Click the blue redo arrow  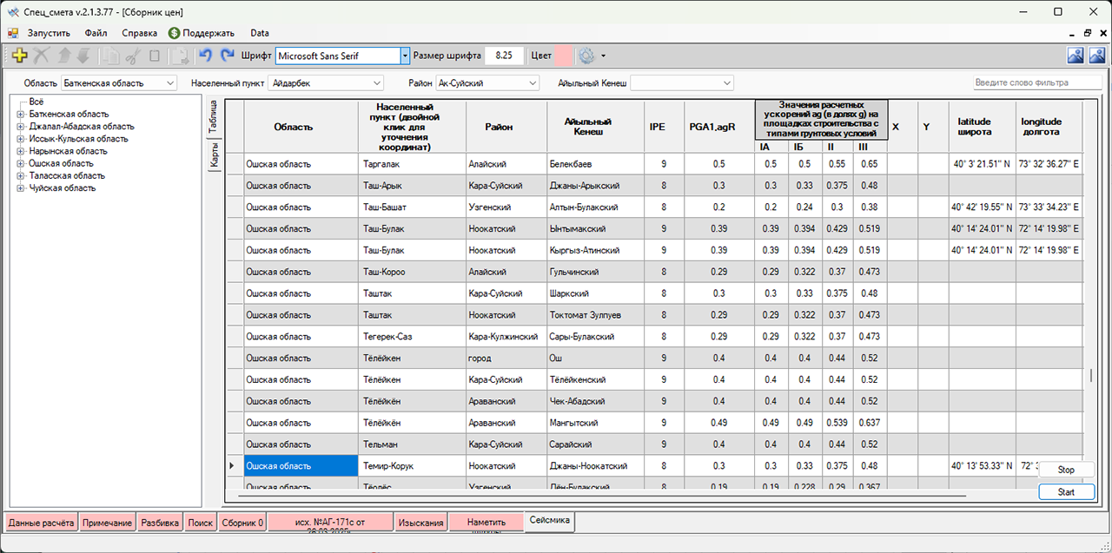coord(228,56)
